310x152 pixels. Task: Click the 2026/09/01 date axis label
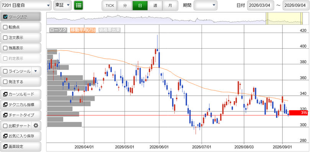point(282,147)
